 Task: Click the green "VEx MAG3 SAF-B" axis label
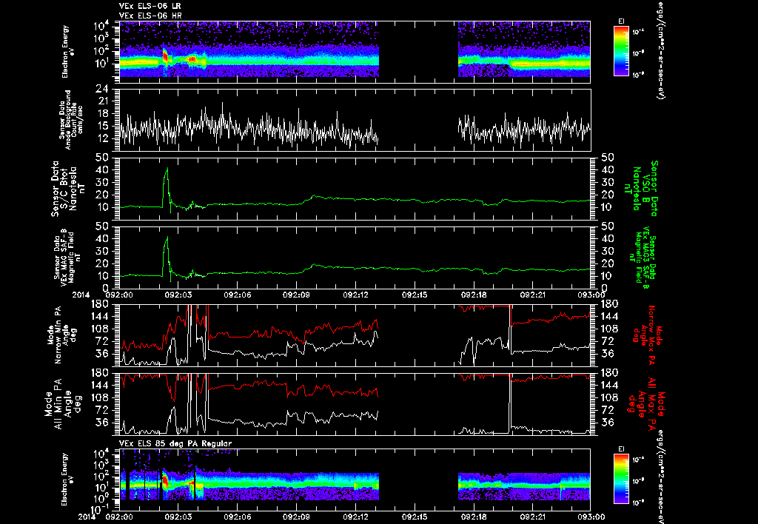click(642, 257)
